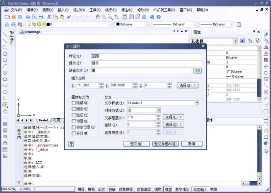271x193 pixels.
Task: Click the insert field icon beside default text
Action: pos(197,71)
